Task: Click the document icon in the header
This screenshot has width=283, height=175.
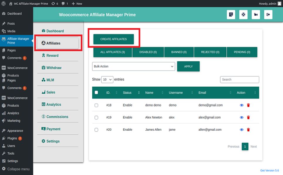Action: tap(231, 15)
